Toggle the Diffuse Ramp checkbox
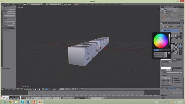Screen dimensions: 185x104 (173, 62)
